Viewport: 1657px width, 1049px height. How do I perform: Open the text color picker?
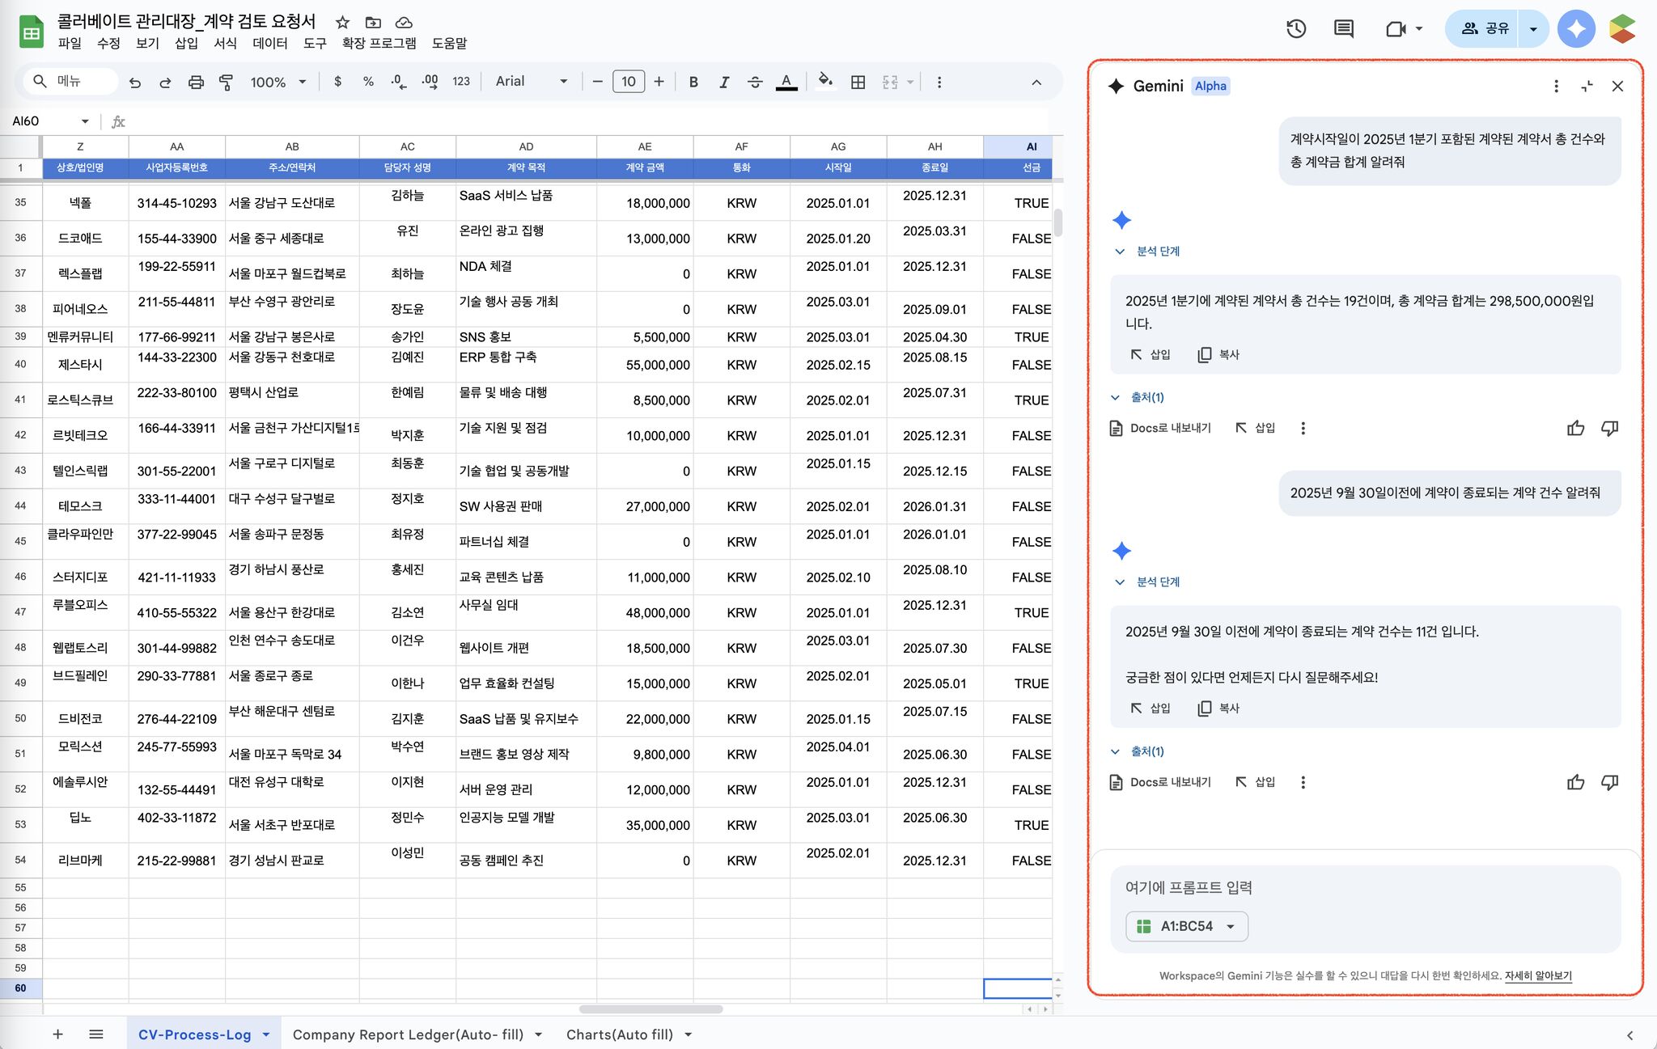786,82
